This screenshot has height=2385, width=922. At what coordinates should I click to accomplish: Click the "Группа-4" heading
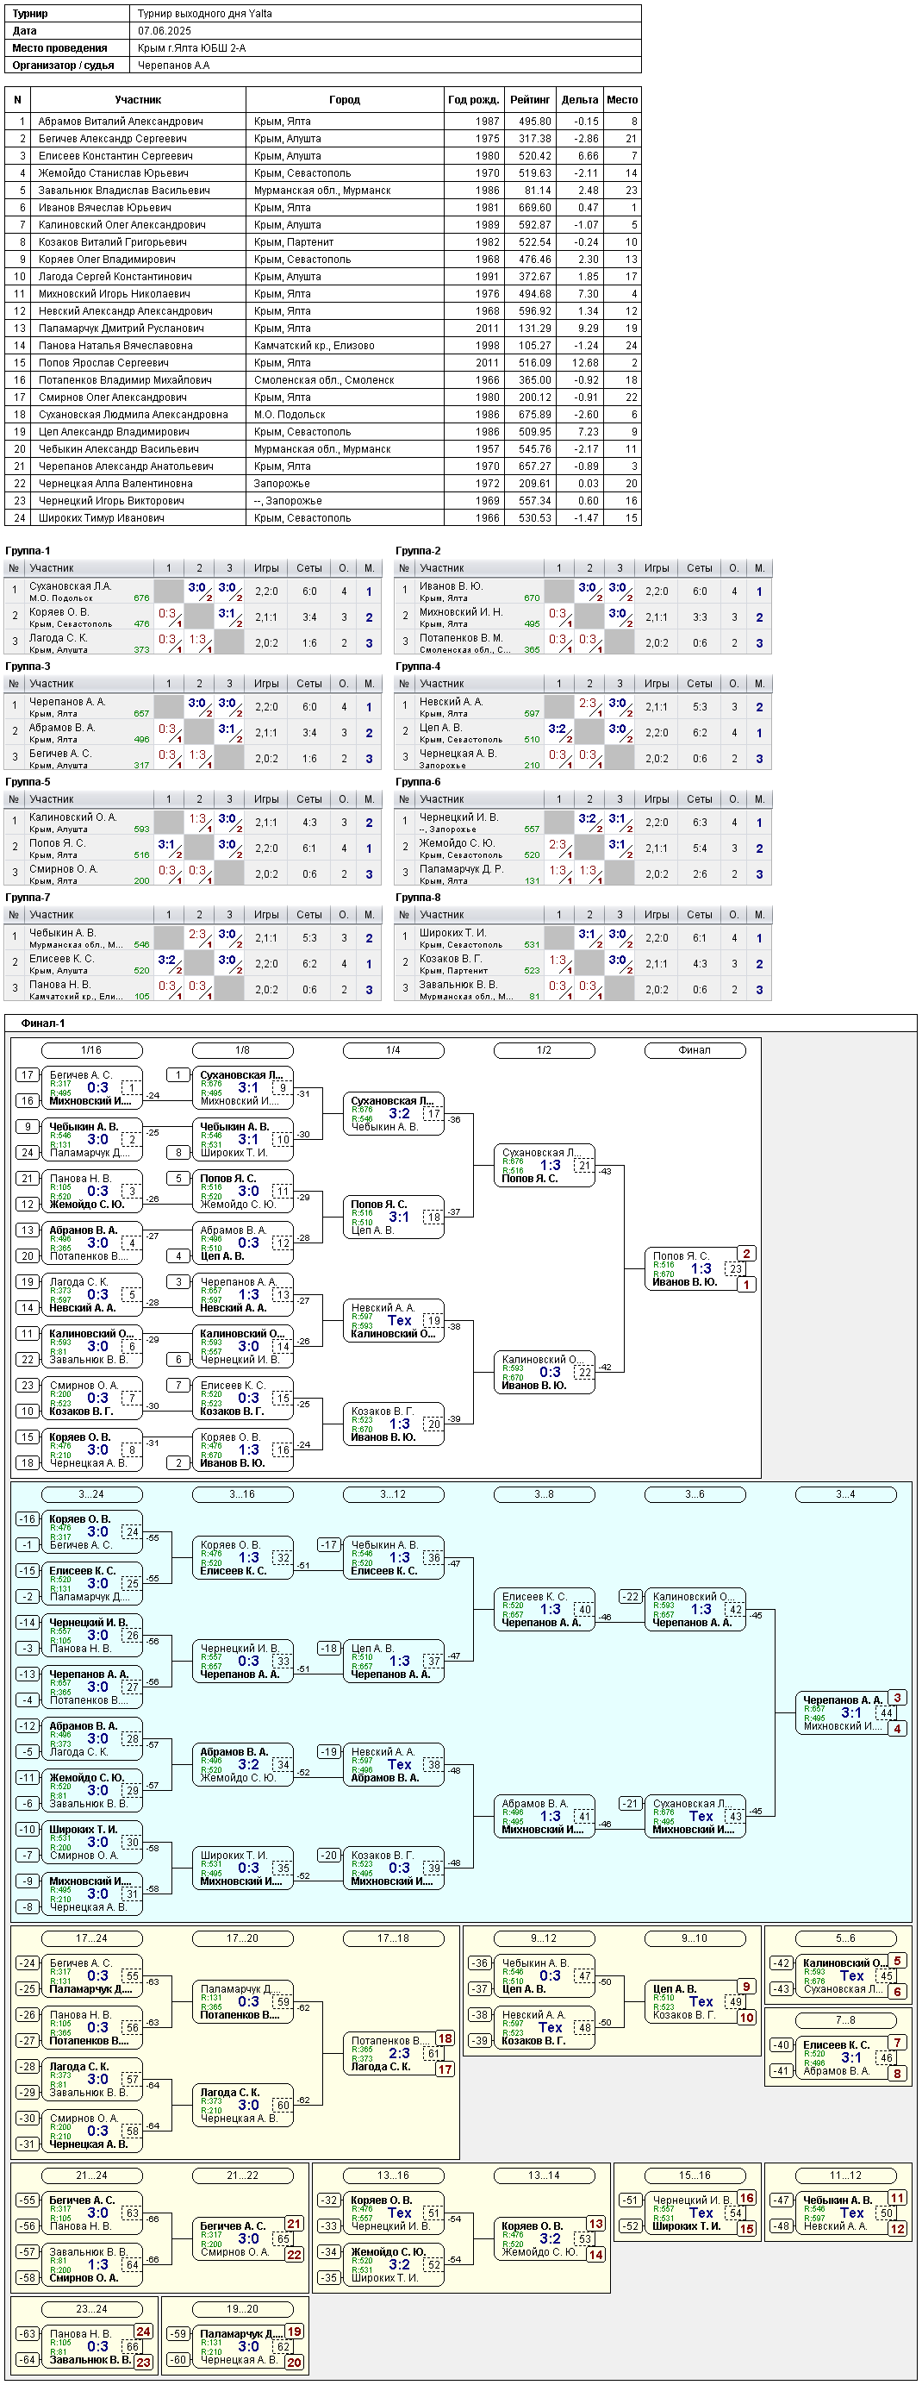click(418, 667)
